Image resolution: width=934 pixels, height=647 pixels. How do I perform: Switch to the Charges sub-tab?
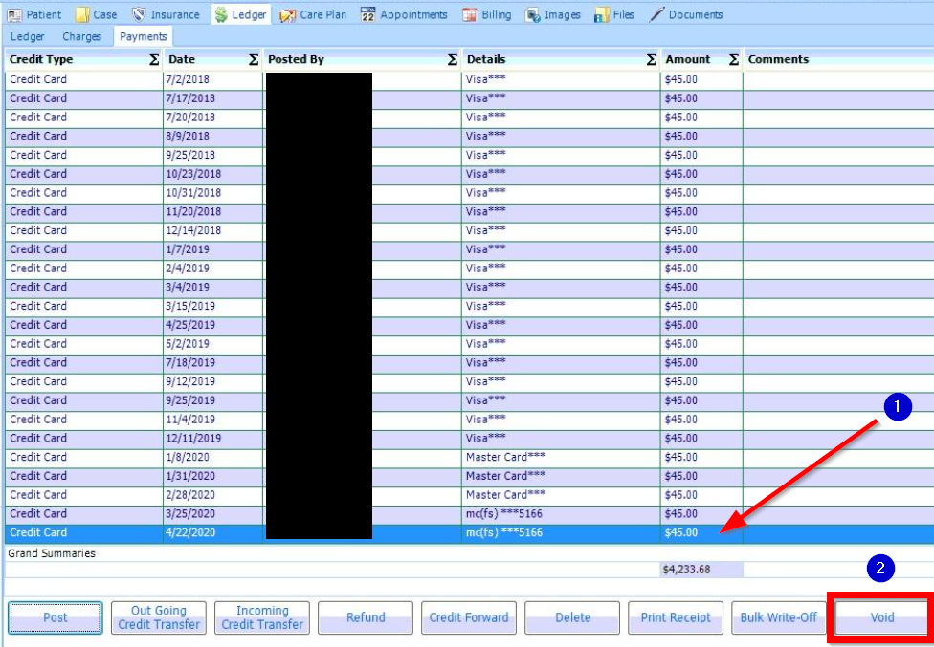pos(81,36)
